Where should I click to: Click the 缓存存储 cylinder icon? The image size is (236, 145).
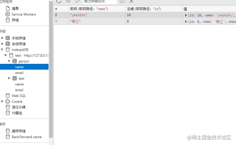click(8, 131)
